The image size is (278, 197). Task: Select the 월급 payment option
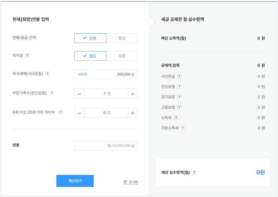coord(122,38)
